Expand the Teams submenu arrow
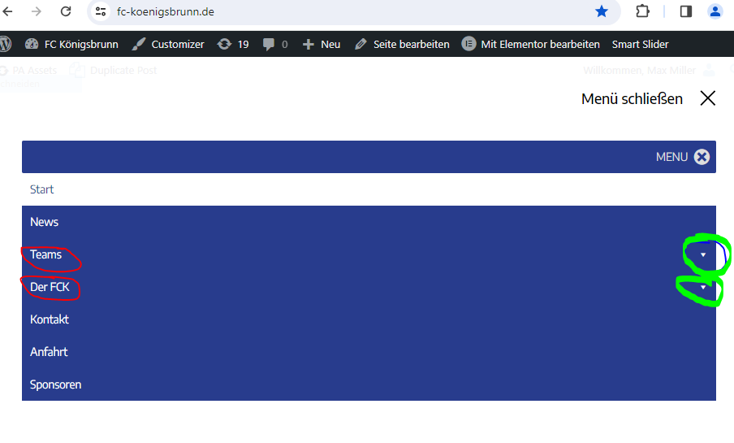The height and width of the screenshot is (443, 734). click(x=703, y=254)
